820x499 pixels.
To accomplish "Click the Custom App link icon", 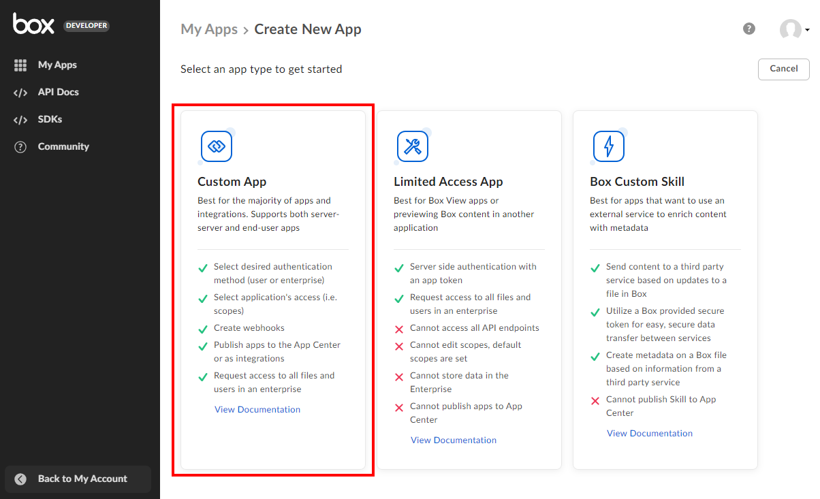I will [x=217, y=146].
